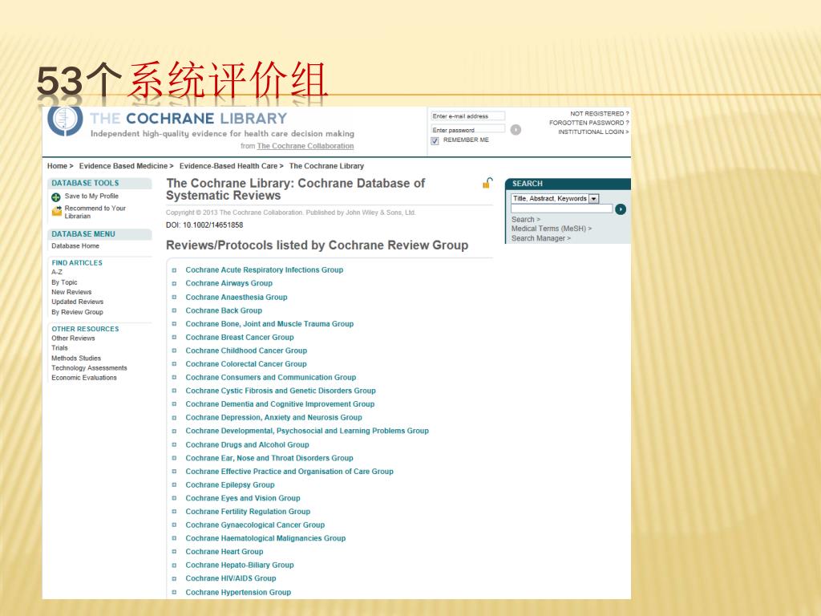Open Updated Reviews list
This screenshot has width=821, height=616.
[78, 302]
